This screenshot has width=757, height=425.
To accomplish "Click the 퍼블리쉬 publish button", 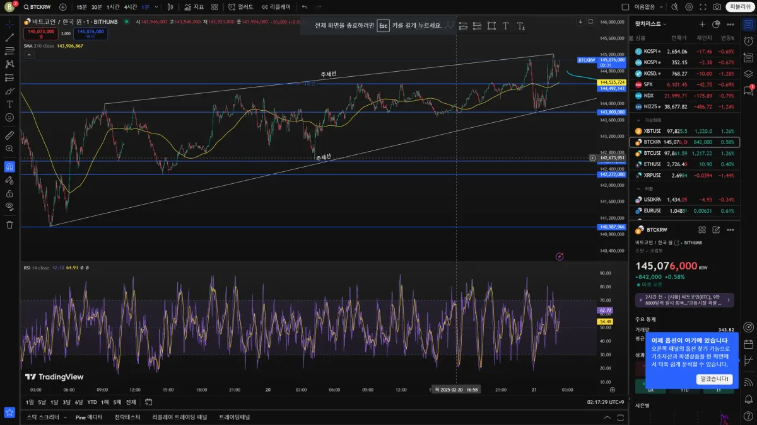I will click(x=739, y=7).
